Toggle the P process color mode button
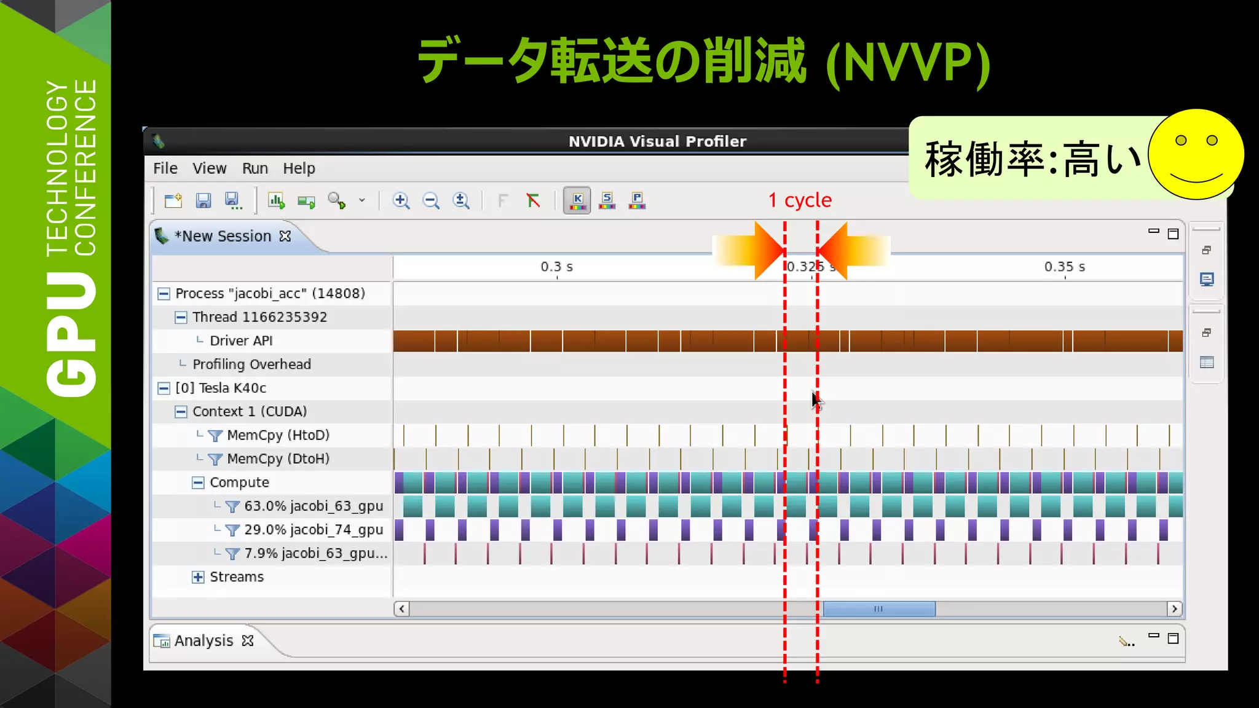Screen dimensions: 1259x708 click(x=637, y=200)
